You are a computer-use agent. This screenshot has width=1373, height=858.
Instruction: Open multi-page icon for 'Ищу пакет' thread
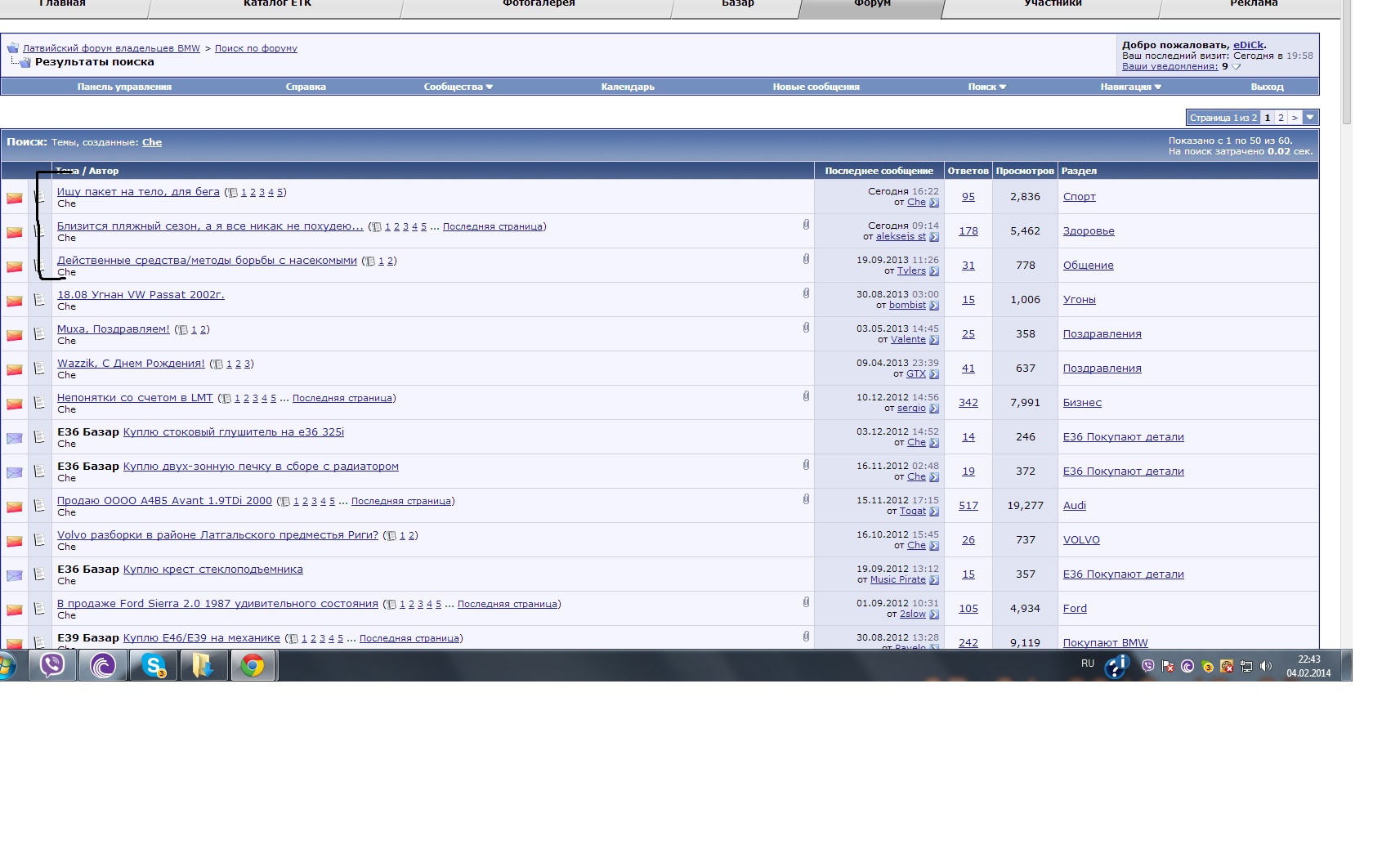(233, 193)
